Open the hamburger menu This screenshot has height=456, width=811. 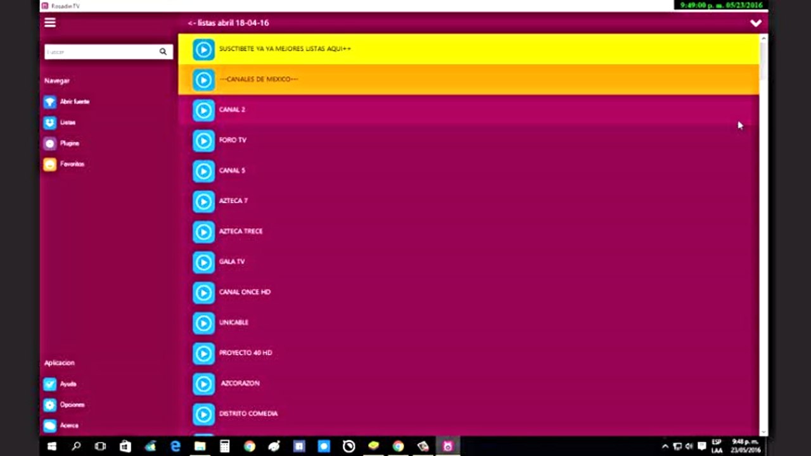click(x=50, y=23)
